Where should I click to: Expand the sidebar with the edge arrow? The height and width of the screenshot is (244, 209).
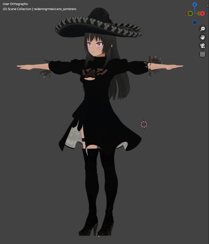(208, 5)
